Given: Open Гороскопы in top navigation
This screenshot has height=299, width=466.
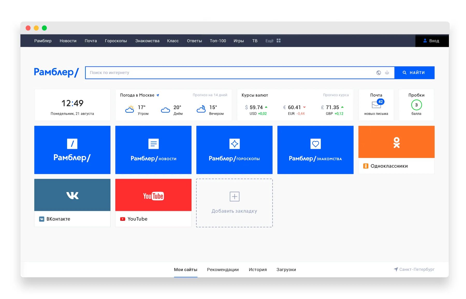Looking at the screenshot, I should point(116,41).
